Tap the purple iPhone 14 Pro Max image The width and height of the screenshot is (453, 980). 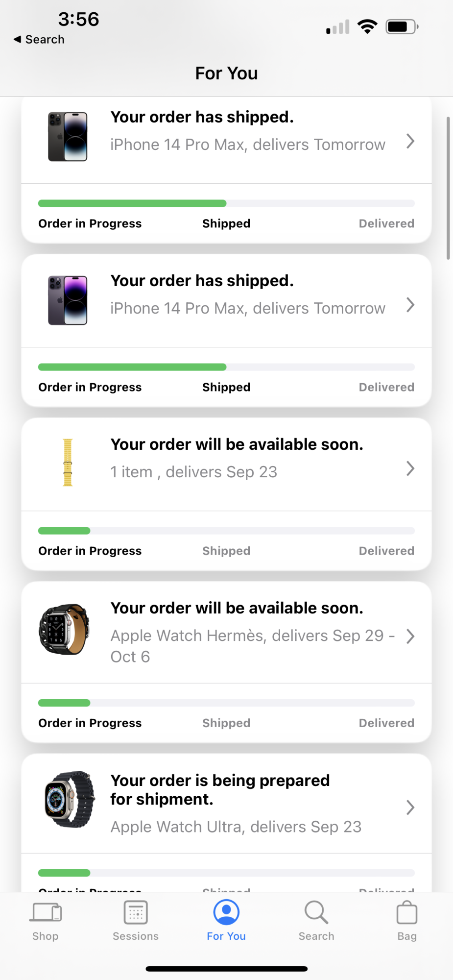[68, 300]
